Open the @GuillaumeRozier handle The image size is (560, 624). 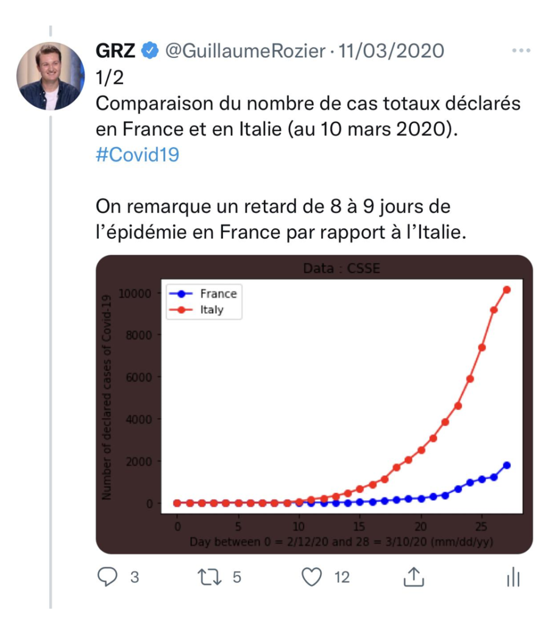[245, 51]
